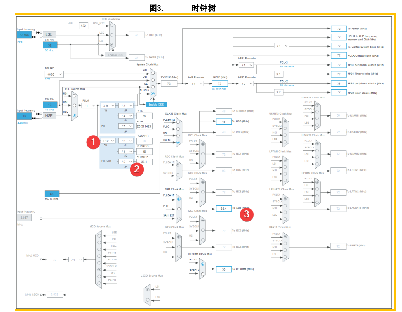The width and height of the screenshot is (402, 312).
Task: Click the grayed Enable CSS button near IWDG
Action: [115, 55]
